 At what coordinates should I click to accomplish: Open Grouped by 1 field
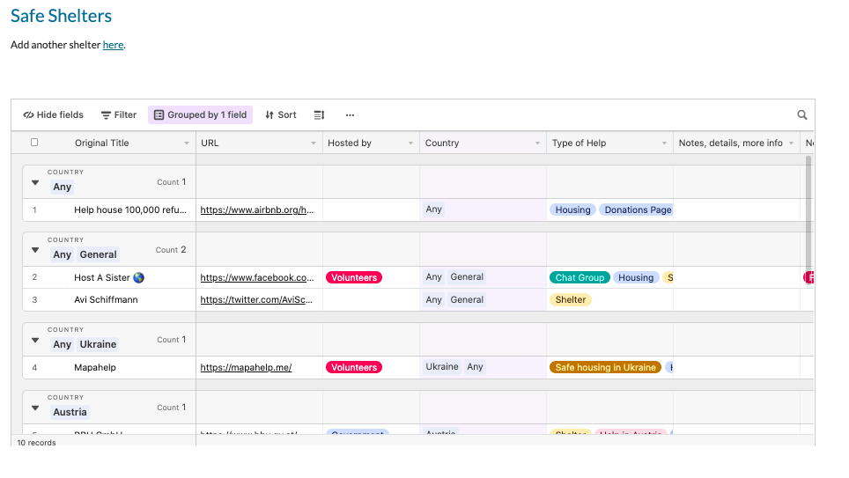tap(200, 114)
